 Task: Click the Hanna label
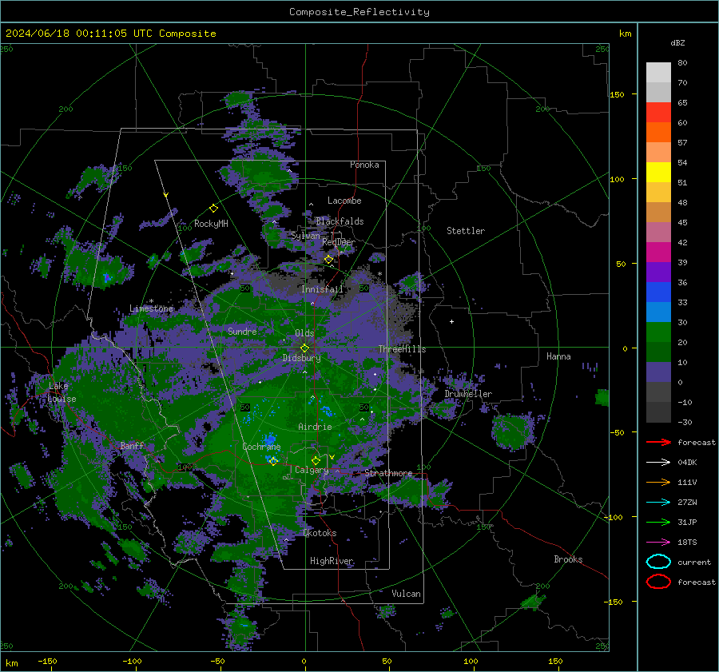tap(558, 356)
